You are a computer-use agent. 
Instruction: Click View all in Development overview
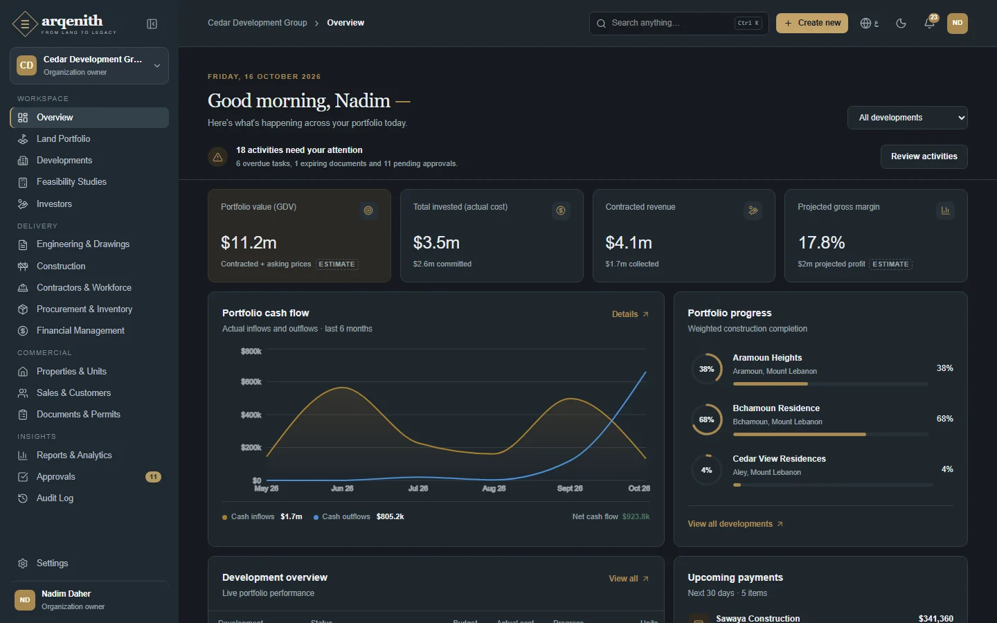[x=629, y=579]
